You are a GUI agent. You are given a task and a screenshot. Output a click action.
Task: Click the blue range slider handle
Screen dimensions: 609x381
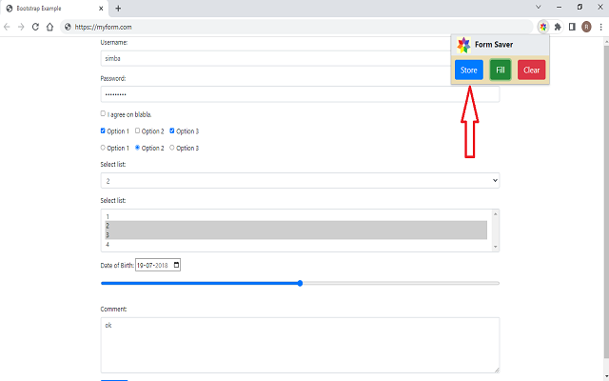[300, 283]
